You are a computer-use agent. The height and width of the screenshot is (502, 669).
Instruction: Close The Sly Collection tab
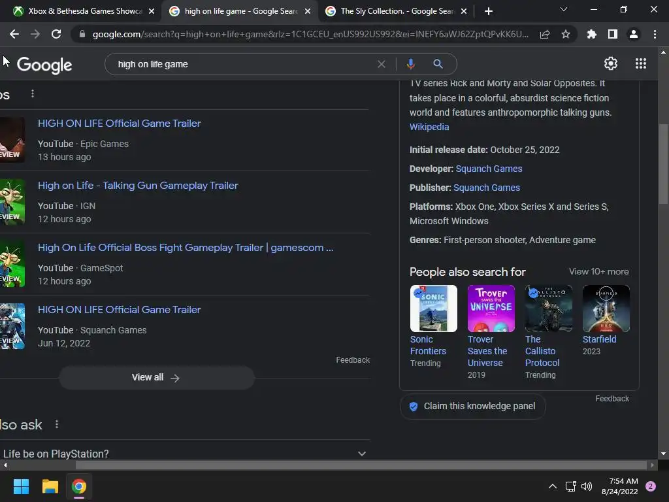click(464, 11)
